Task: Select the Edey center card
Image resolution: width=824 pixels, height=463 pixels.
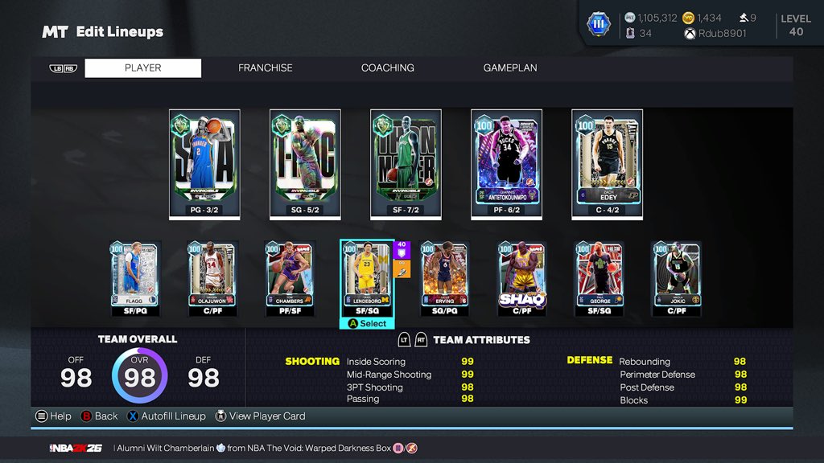Action: [607, 164]
